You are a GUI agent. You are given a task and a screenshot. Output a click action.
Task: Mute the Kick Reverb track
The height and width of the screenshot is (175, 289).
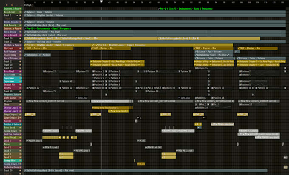[x=20, y=25]
